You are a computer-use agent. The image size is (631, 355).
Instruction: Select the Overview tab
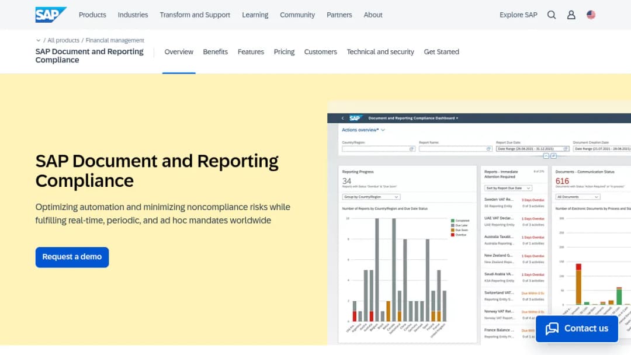tap(179, 52)
